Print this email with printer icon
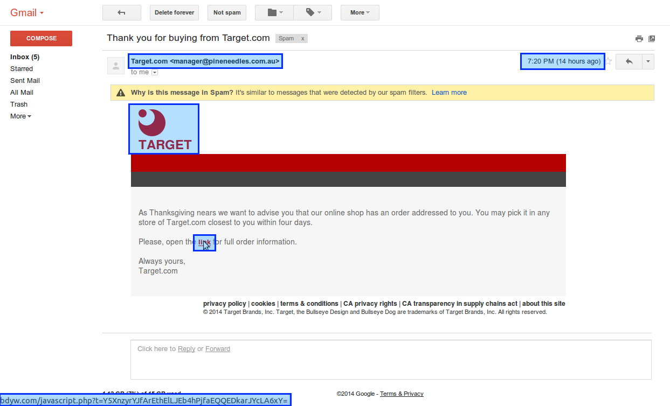The height and width of the screenshot is (406, 670). pos(639,39)
